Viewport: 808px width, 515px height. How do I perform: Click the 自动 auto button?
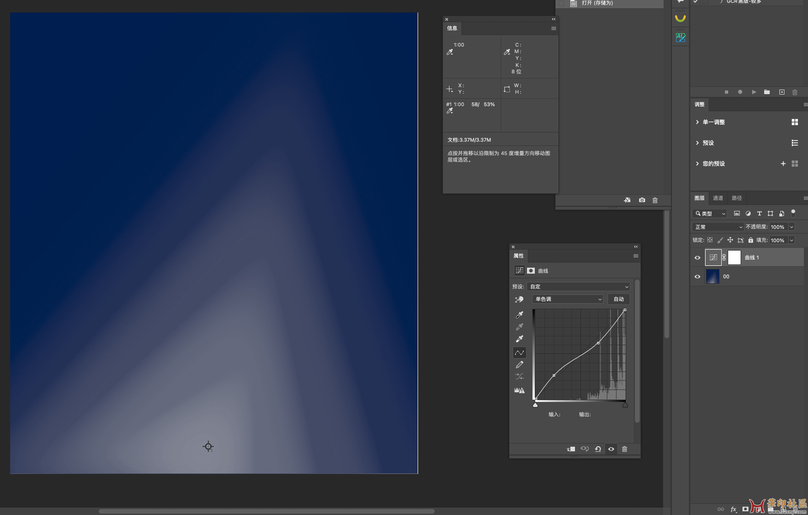(x=618, y=299)
